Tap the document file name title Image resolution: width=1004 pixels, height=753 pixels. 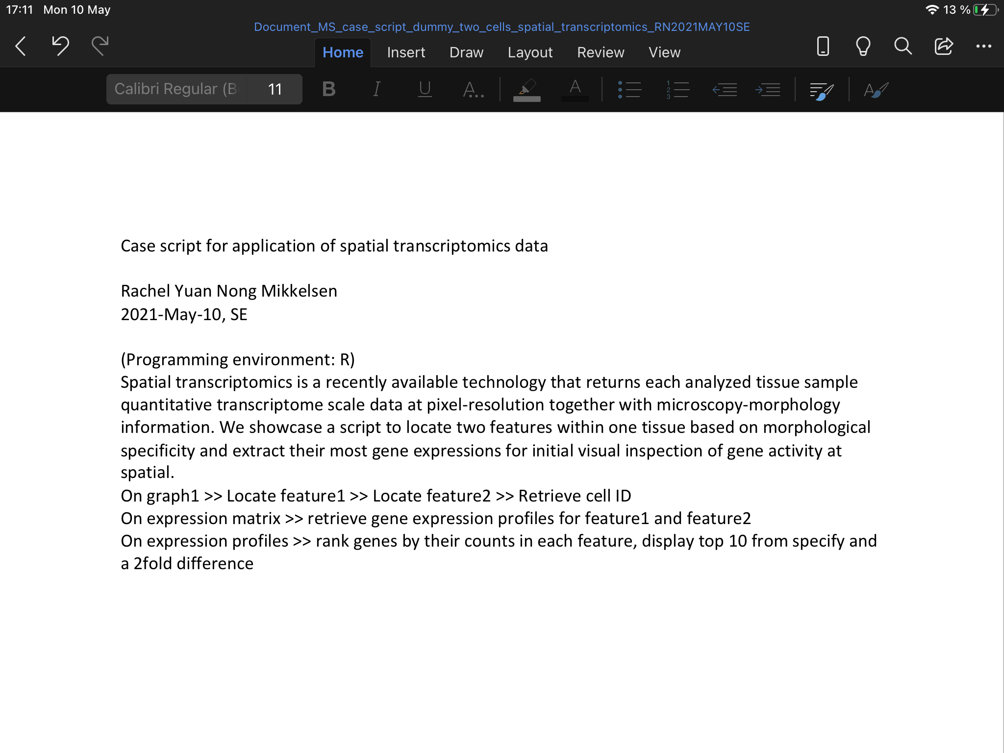tap(502, 27)
